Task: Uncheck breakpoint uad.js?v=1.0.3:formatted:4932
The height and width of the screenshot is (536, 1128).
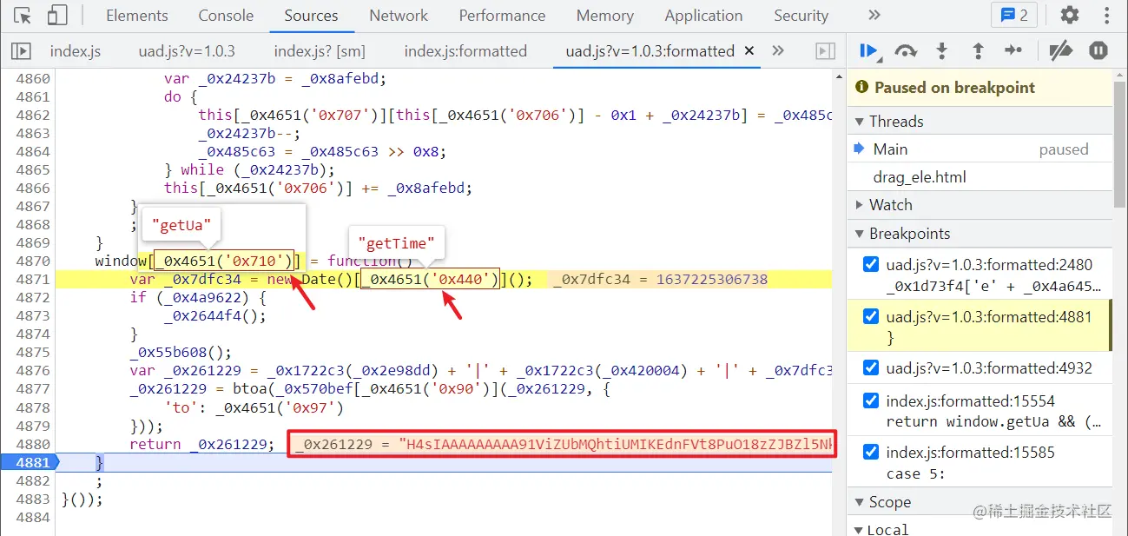Action: coord(871,368)
